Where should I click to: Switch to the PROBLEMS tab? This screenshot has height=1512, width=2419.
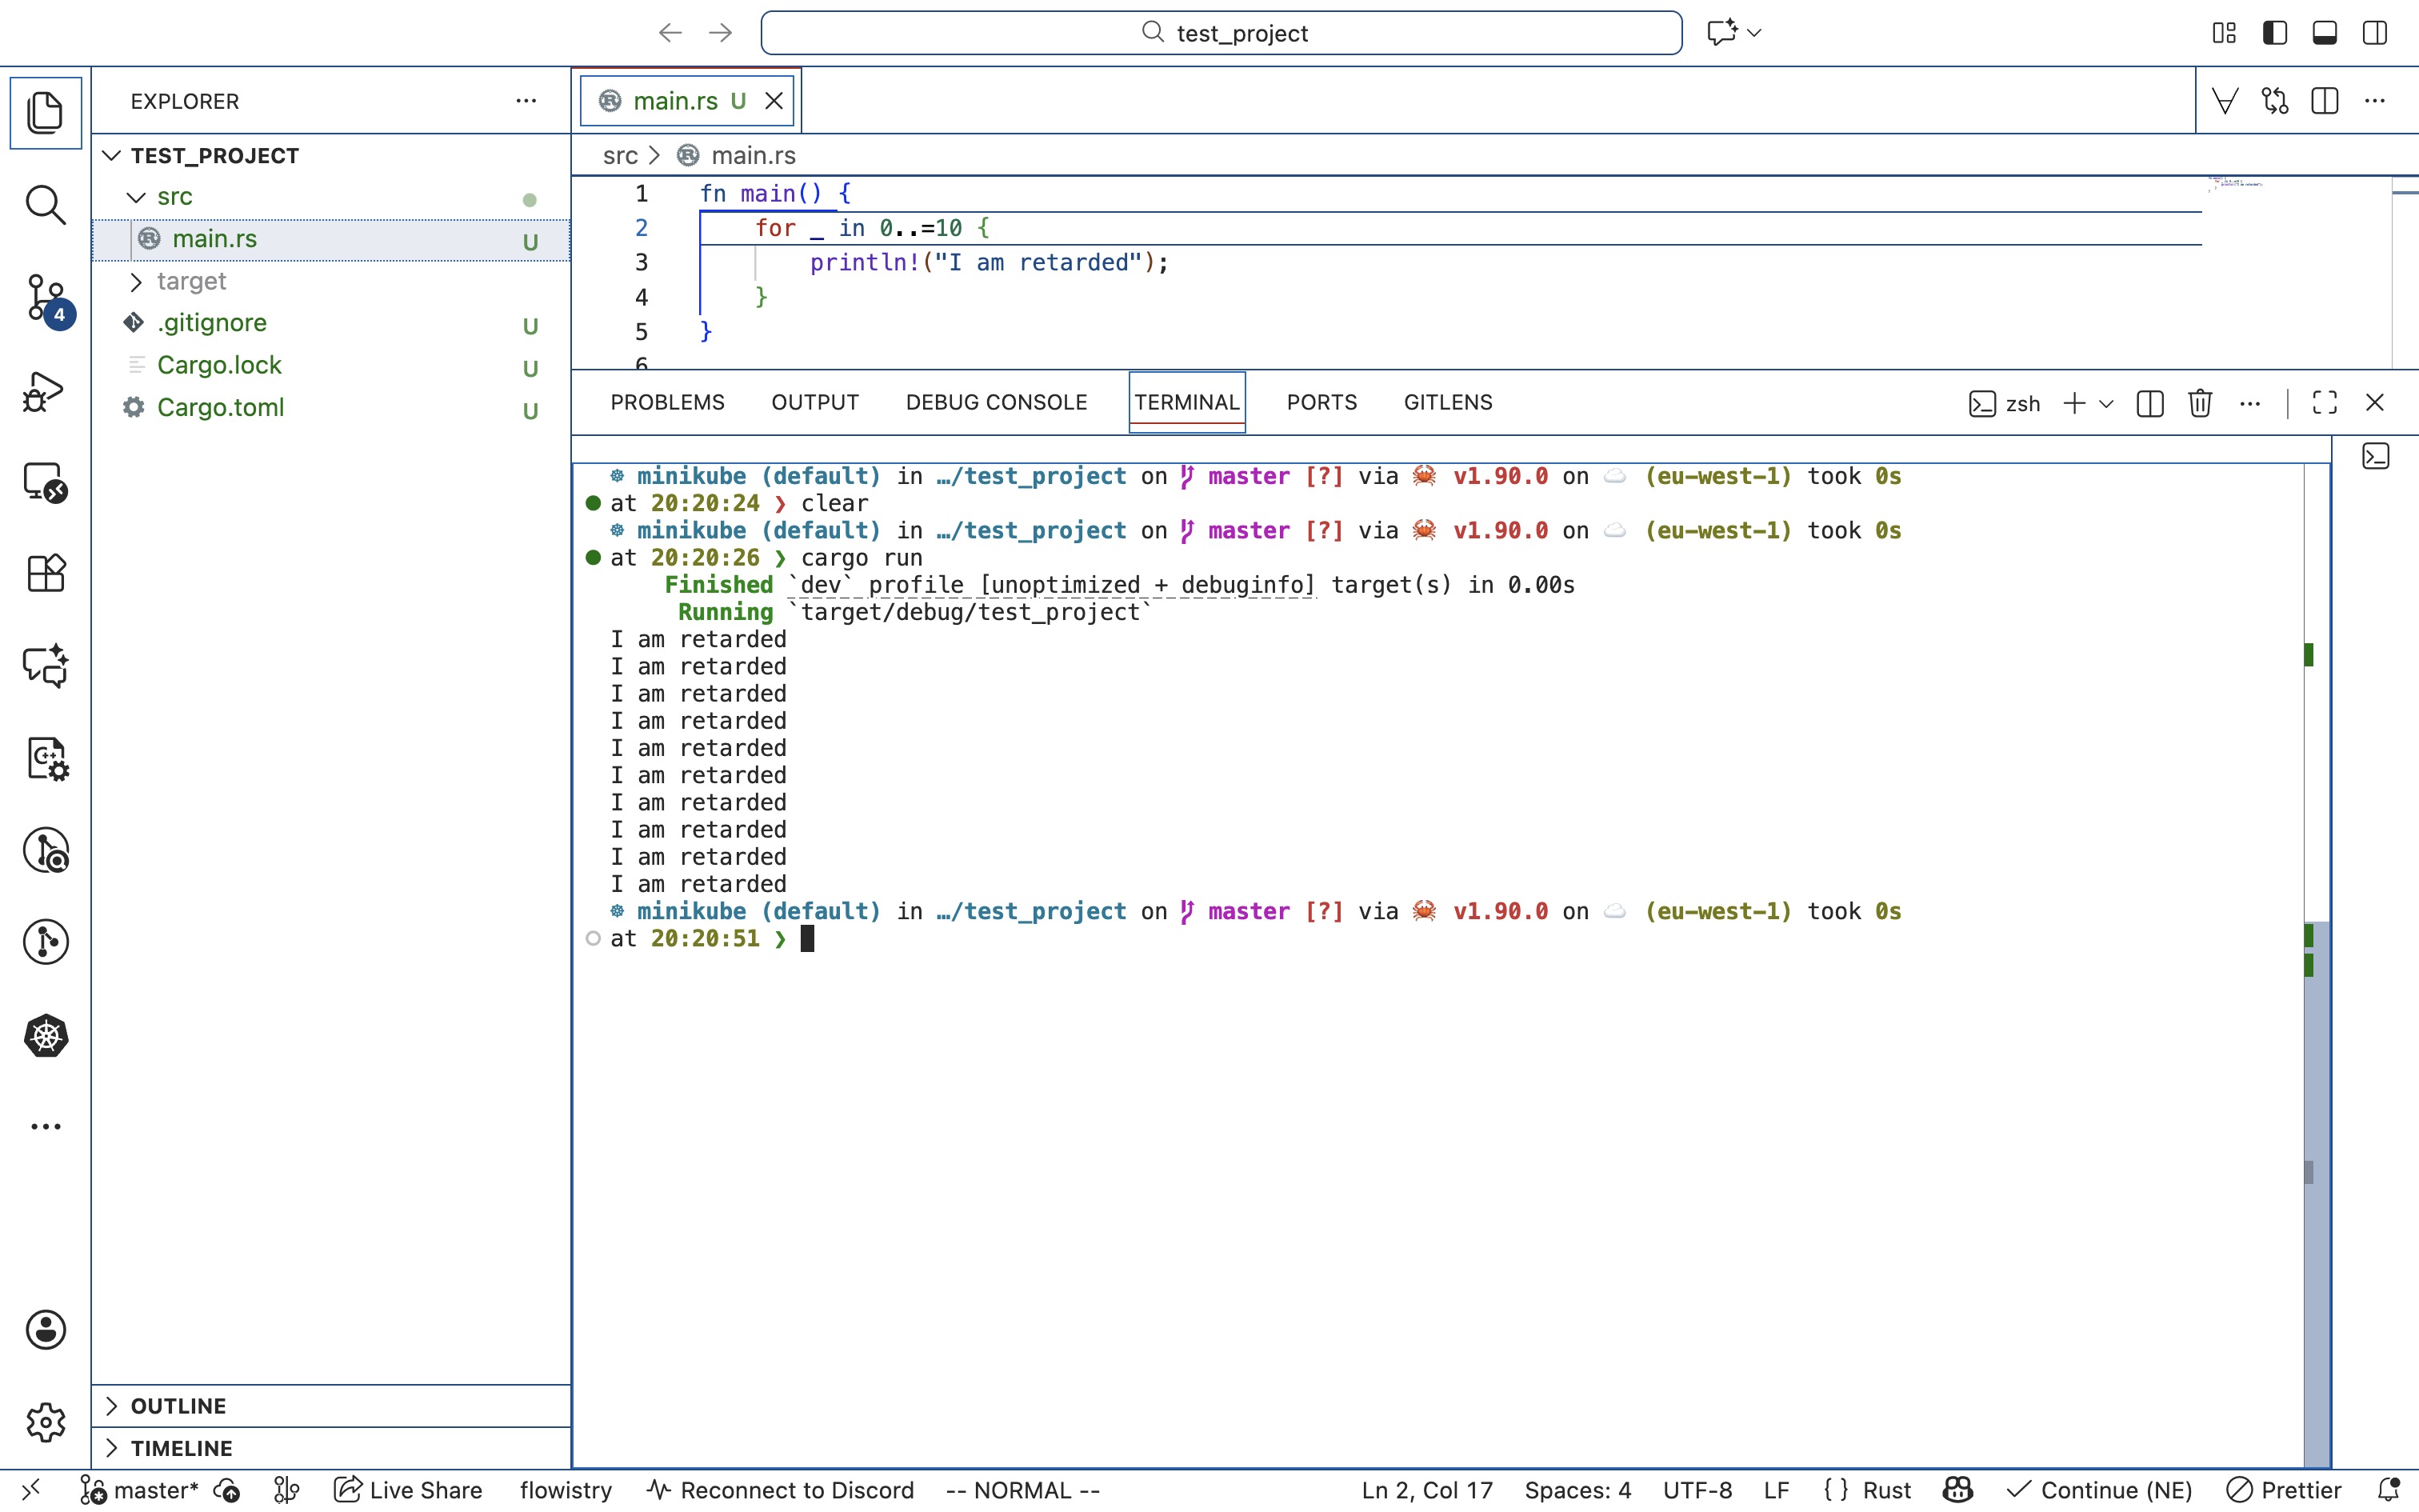[x=666, y=402]
